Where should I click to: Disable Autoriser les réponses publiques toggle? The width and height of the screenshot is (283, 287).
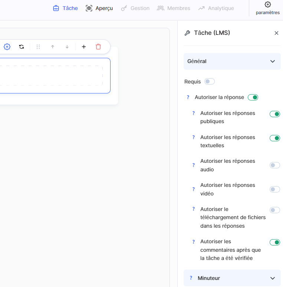(274, 114)
